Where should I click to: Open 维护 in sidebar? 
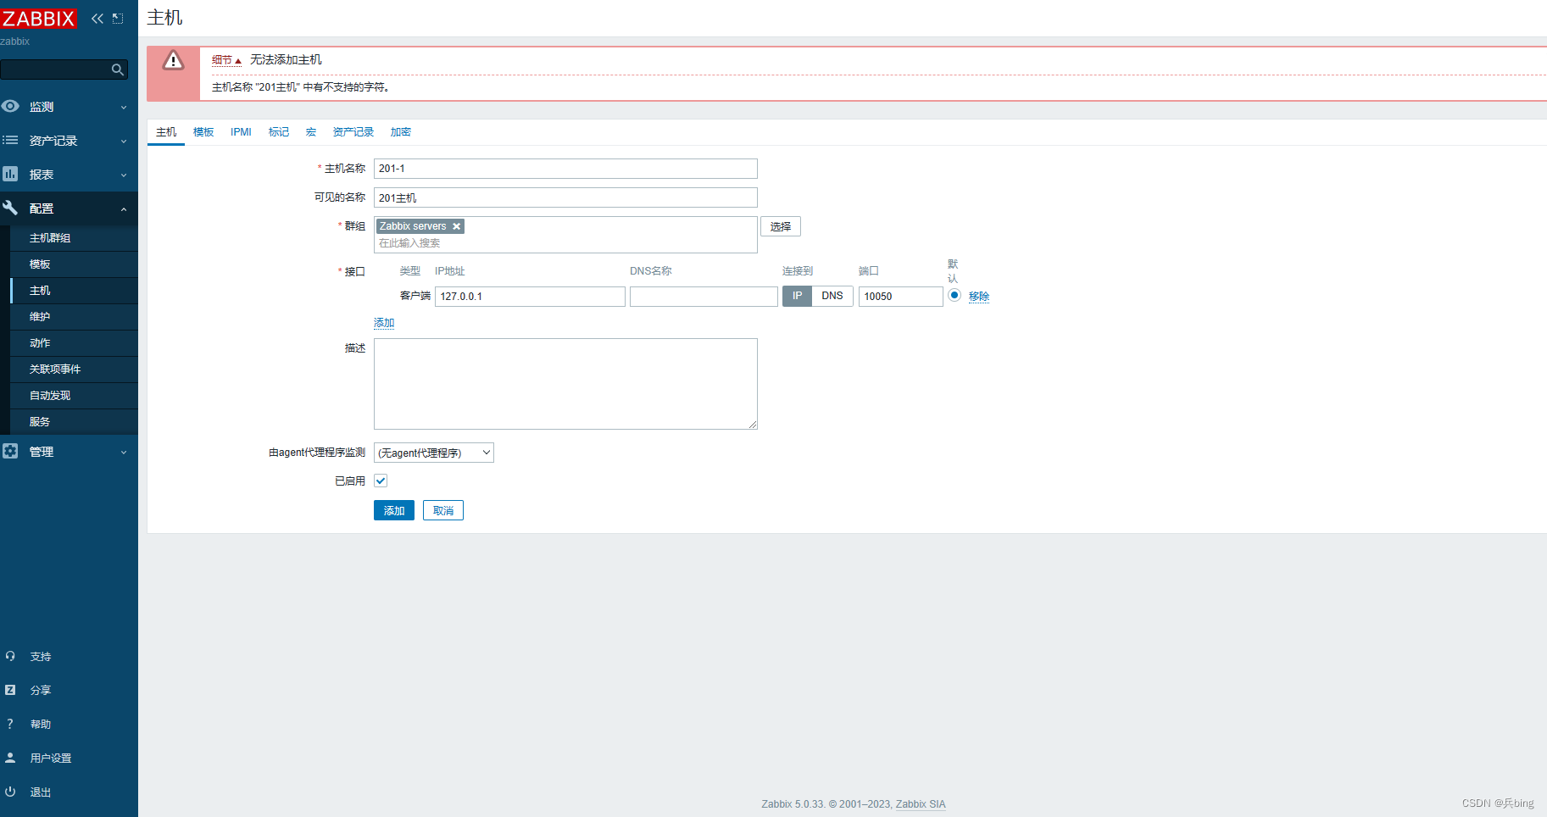(x=74, y=317)
